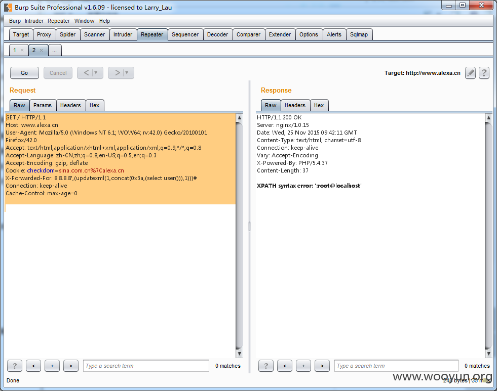
Task: Switch to the Alerts tab
Action: tap(334, 34)
